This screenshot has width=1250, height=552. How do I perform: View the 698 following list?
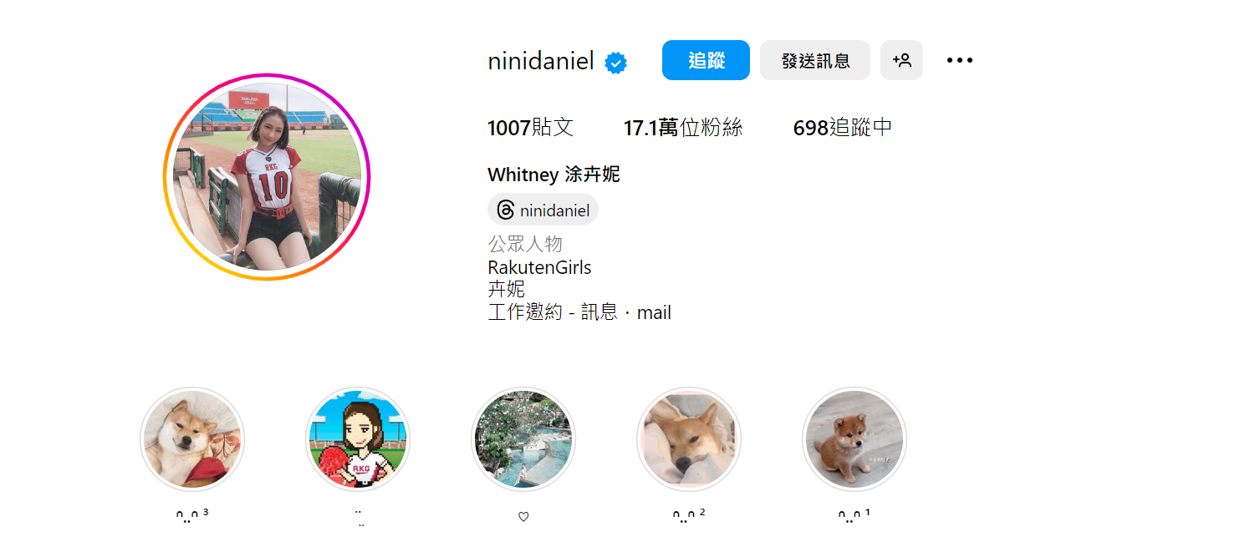[843, 128]
